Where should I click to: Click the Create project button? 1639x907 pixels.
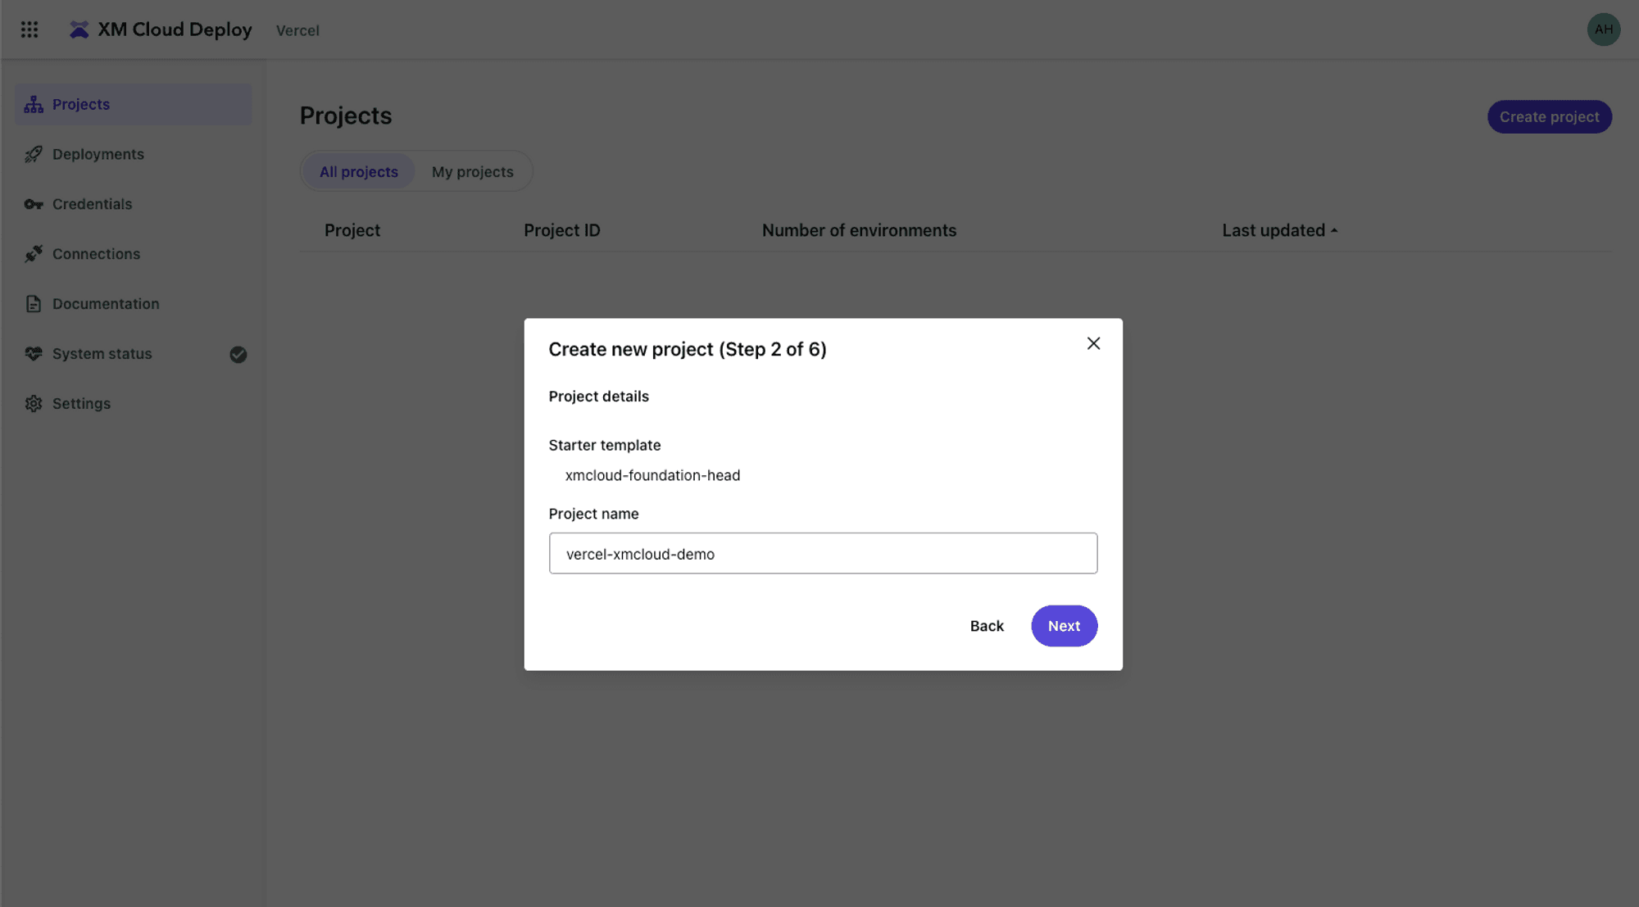1549,116
